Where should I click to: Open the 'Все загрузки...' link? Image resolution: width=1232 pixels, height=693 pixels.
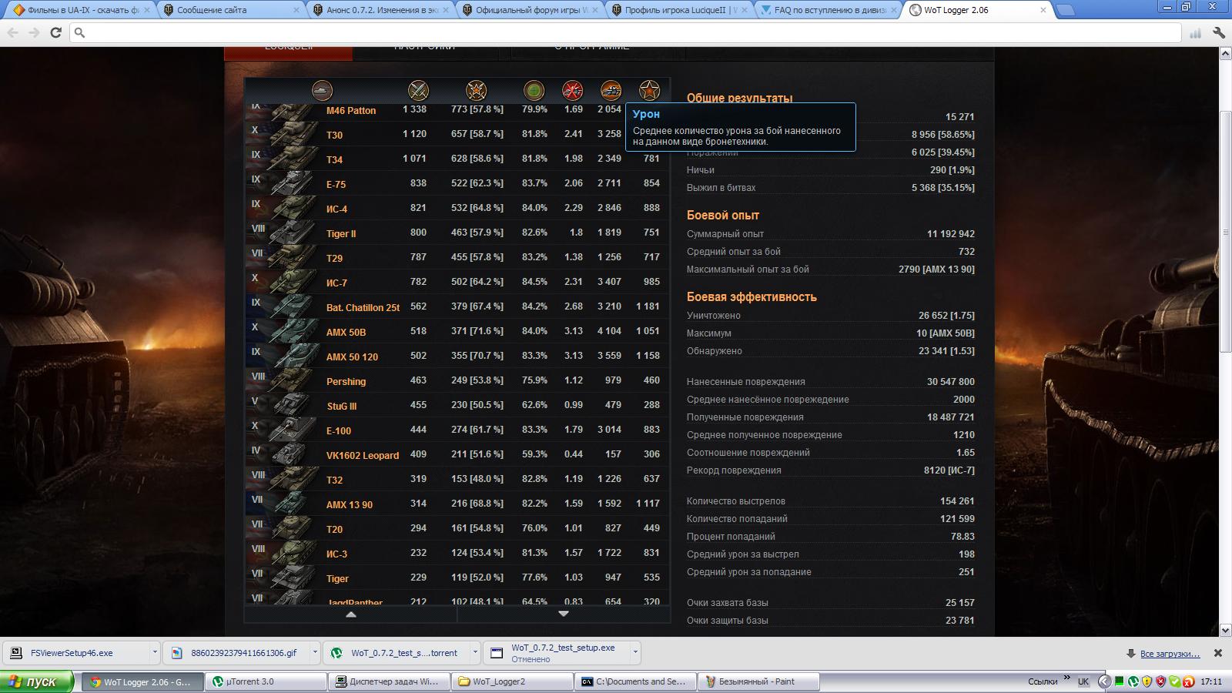pyautogui.click(x=1170, y=654)
